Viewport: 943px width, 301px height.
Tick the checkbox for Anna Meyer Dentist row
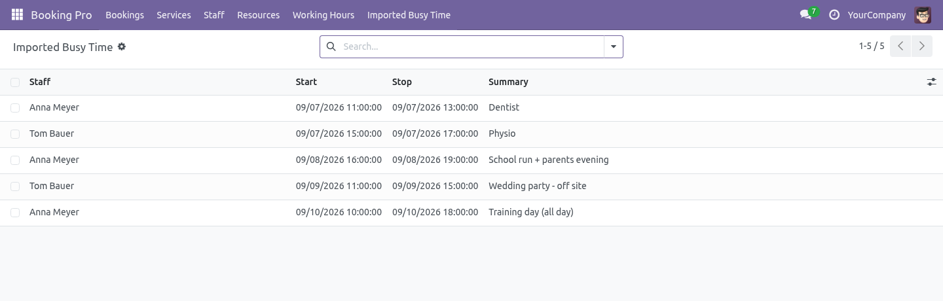pos(15,108)
